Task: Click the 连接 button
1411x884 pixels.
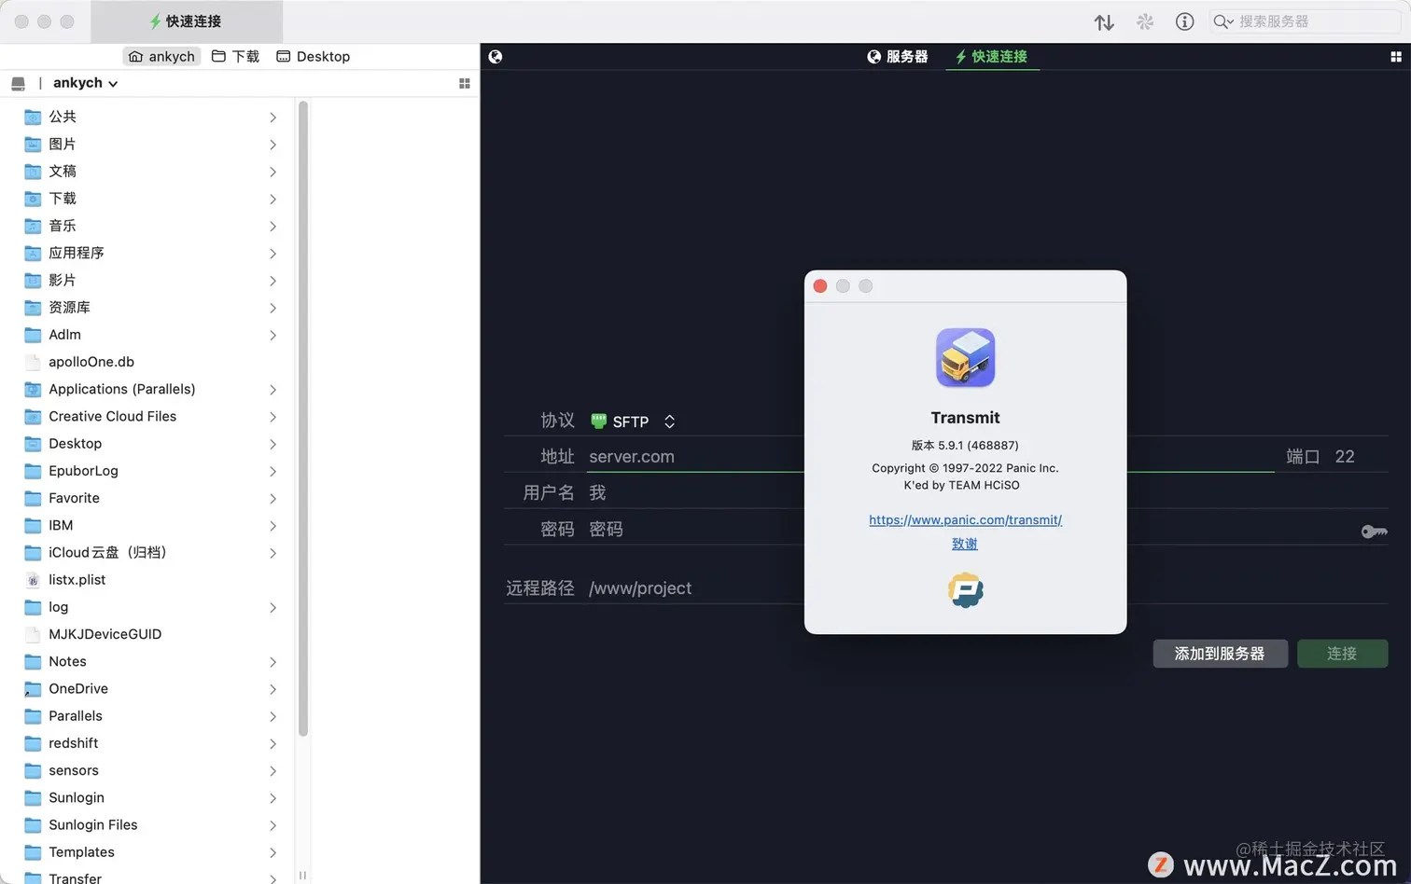Action: click(1342, 654)
